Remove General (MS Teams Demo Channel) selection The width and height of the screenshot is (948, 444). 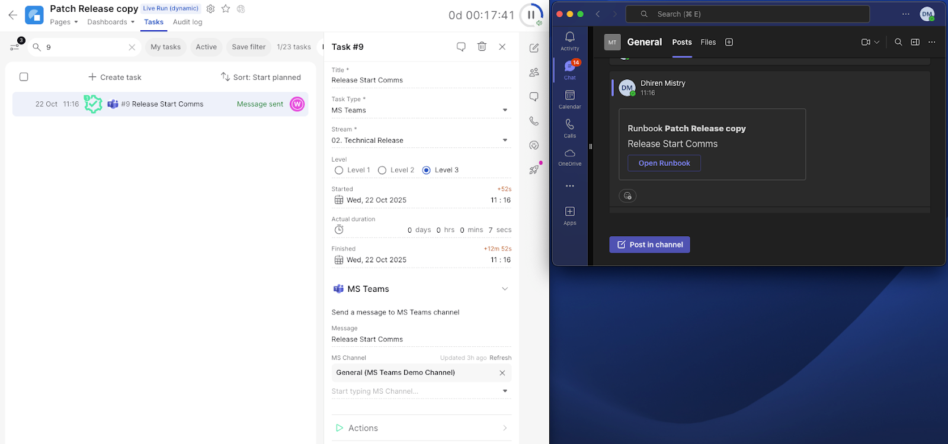(x=502, y=373)
